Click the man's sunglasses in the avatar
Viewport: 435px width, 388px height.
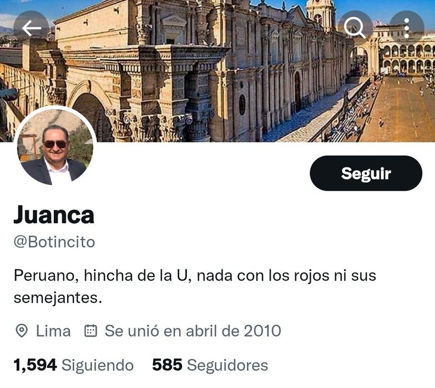[55, 144]
